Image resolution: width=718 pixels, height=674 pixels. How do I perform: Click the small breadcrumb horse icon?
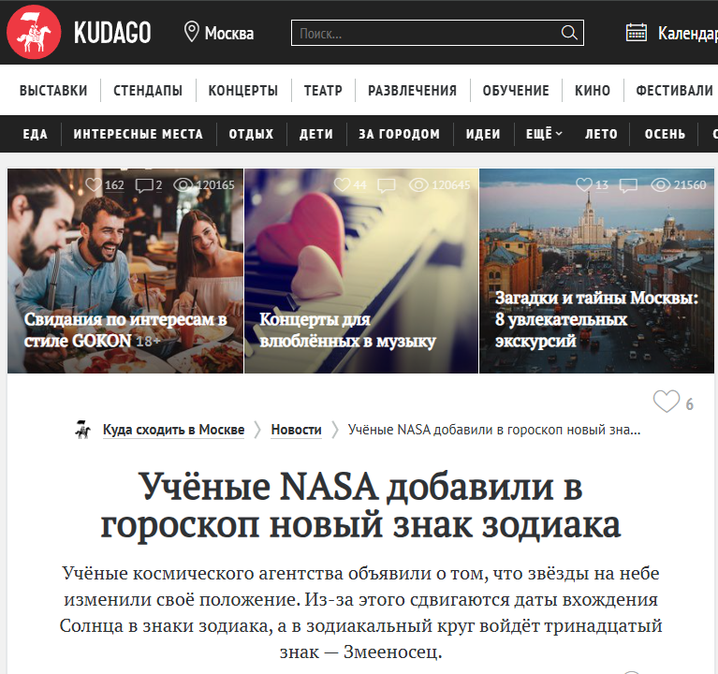tap(83, 430)
